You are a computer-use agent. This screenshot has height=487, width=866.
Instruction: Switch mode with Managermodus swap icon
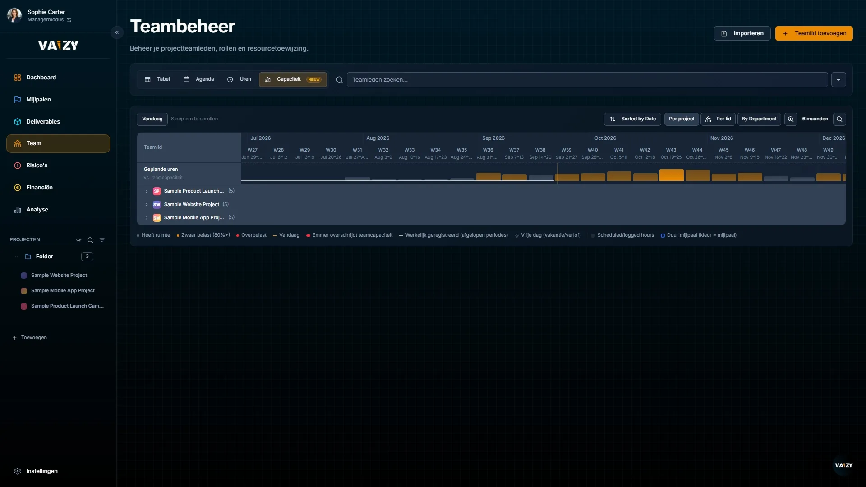click(x=69, y=20)
